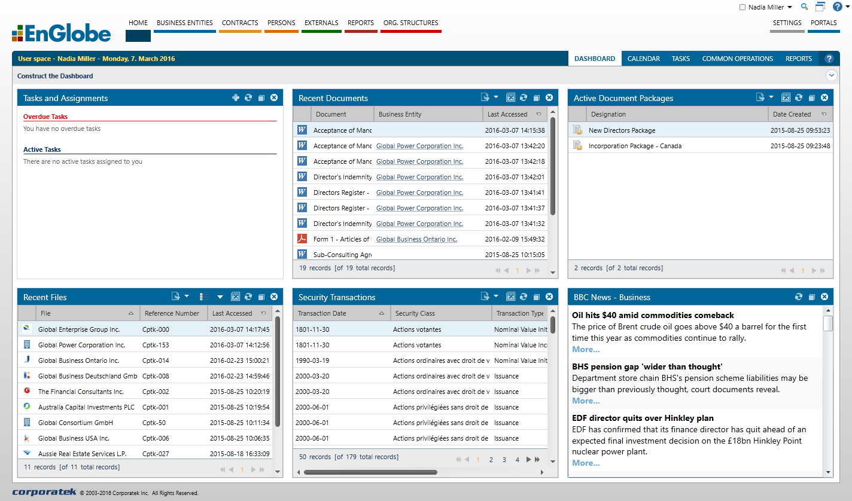This screenshot has width=852, height=501.
Task: Sort by the Transaction Date column header
Action: 341,313
